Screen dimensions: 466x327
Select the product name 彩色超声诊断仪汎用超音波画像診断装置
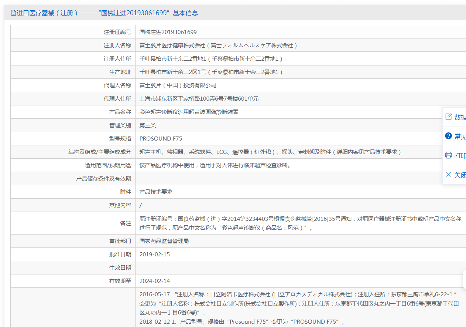pyautogui.click(x=189, y=112)
